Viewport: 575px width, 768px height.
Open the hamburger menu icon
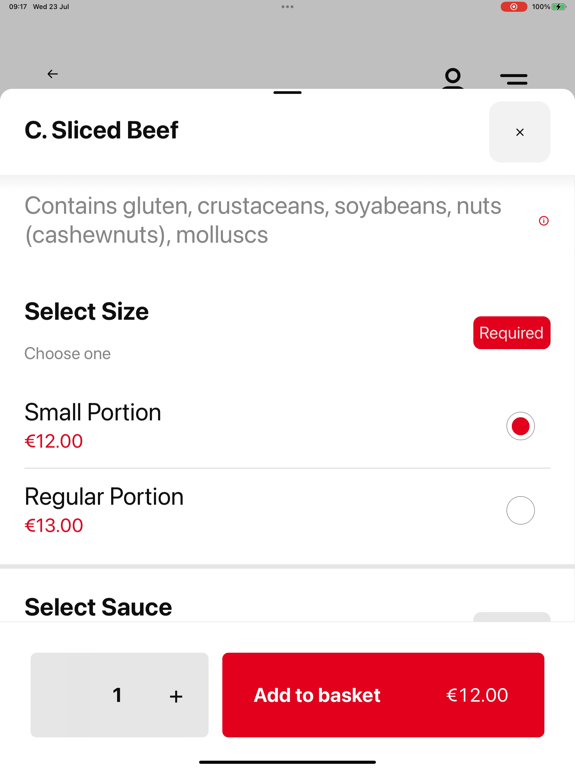tap(514, 79)
